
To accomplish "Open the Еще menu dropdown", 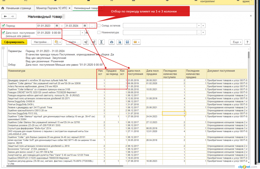I will (x=236, y=42).
